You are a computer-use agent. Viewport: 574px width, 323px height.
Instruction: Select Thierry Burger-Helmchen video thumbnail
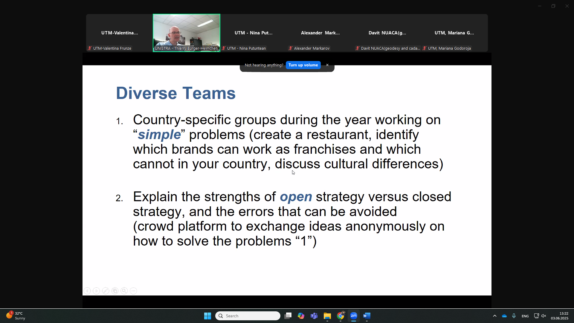point(186,33)
